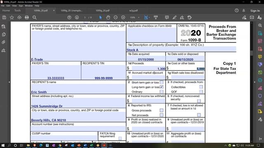Check the noncovered security box
Viewport: 264px width, 148px height.
click(199, 101)
